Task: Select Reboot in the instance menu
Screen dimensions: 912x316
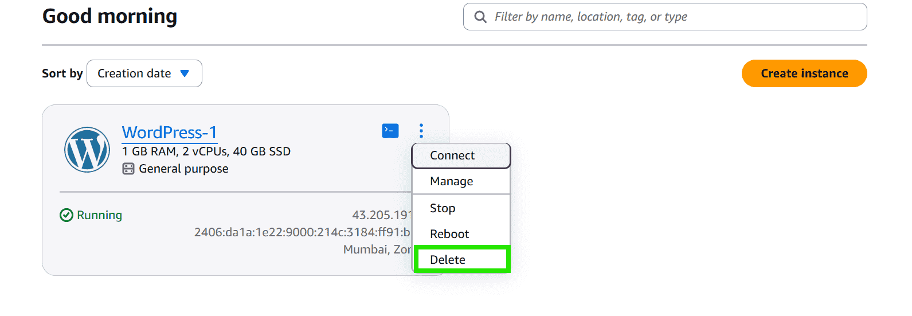Action: tap(461, 234)
